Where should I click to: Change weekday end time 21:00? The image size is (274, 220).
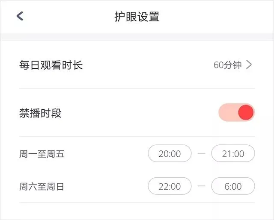tap(233, 154)
